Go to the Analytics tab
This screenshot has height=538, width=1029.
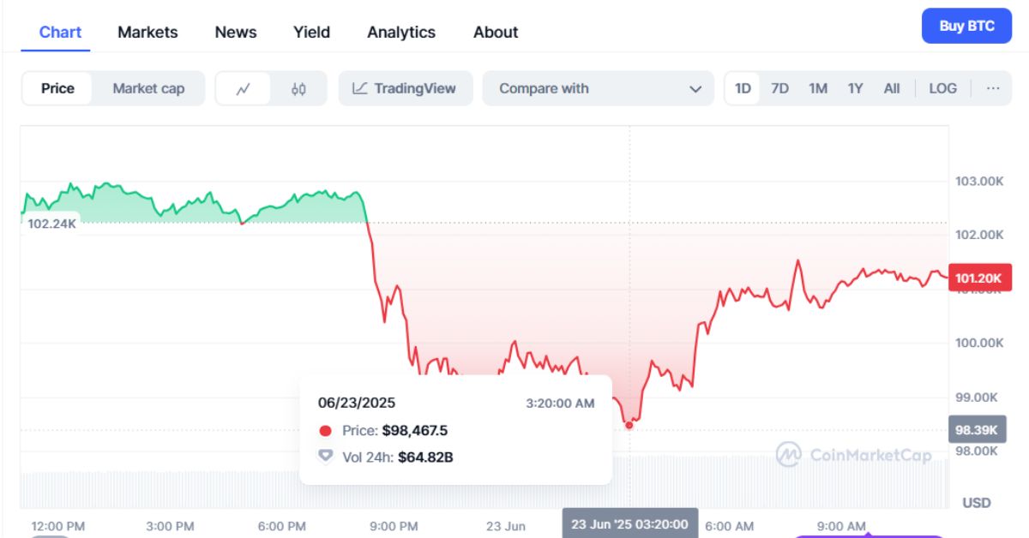(401, 32)
